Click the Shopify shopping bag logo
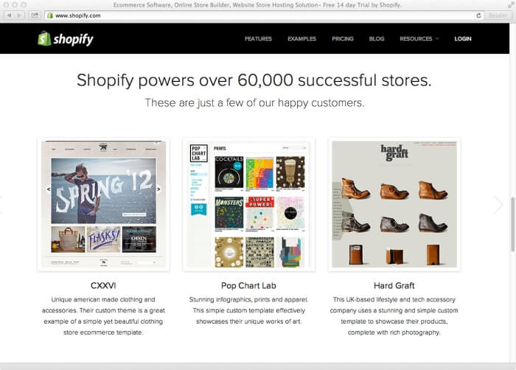The height and width of the screenshot is (370, 516). [44, 38]
